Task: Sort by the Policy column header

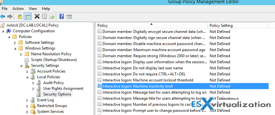Action: [x=152, y=26]
